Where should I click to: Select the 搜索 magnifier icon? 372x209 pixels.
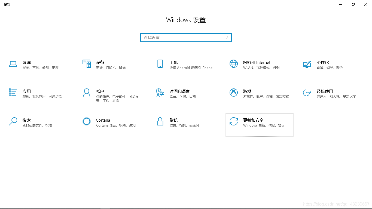point(13,121)
